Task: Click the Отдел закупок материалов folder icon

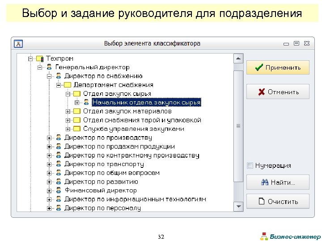Action: (x=77, y=111)
